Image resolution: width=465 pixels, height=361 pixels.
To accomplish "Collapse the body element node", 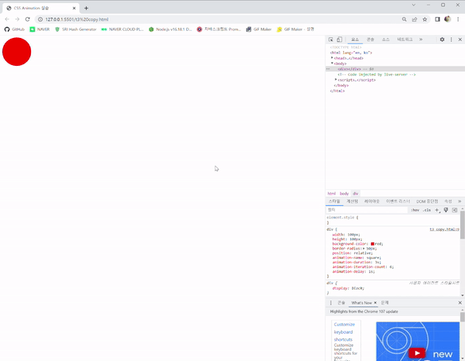I will tap(332, 63).
